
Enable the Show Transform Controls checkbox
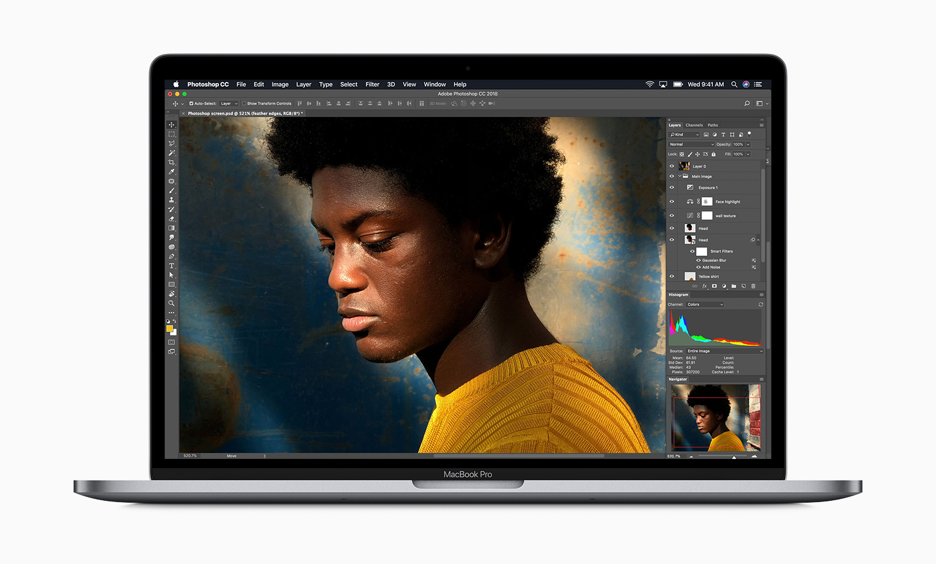pyautogui.click(x=243, y=103)
